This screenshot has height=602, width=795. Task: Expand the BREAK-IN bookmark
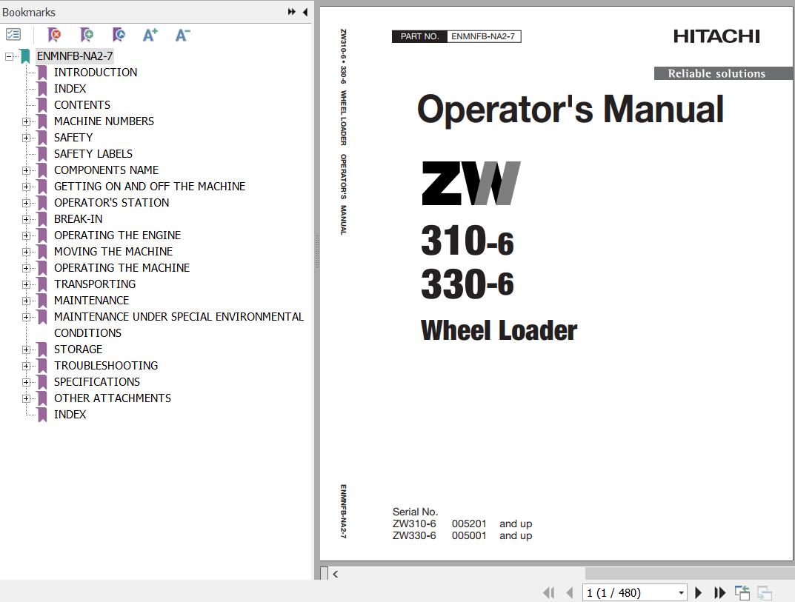(x=26, y=219)
